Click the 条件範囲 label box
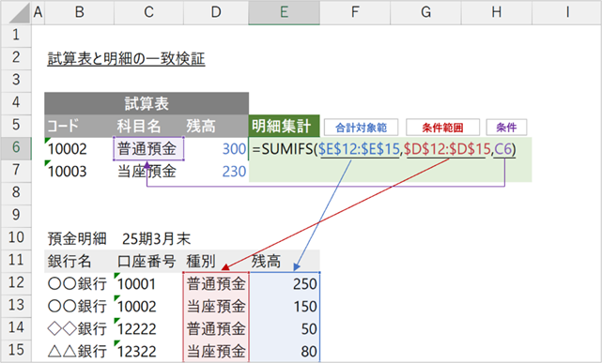Image resolution: width=602 pixels, height=363 pixels. coord(442,128)
